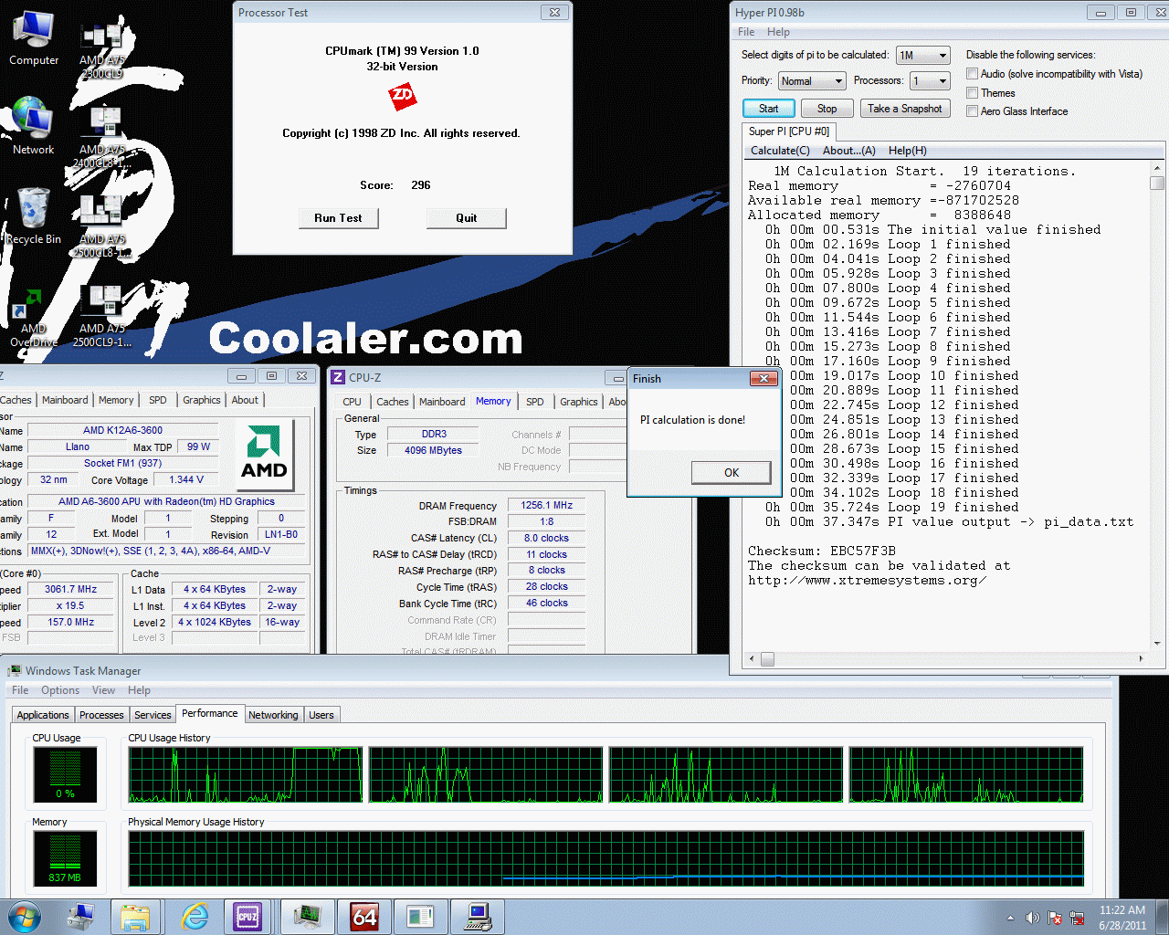Open the network status tray icon
The image size is (1169, 935).
point(1078,918)
